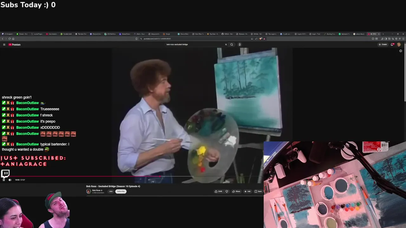Bookmark this page in the address bar
The image size is (406, 228).
136,39
